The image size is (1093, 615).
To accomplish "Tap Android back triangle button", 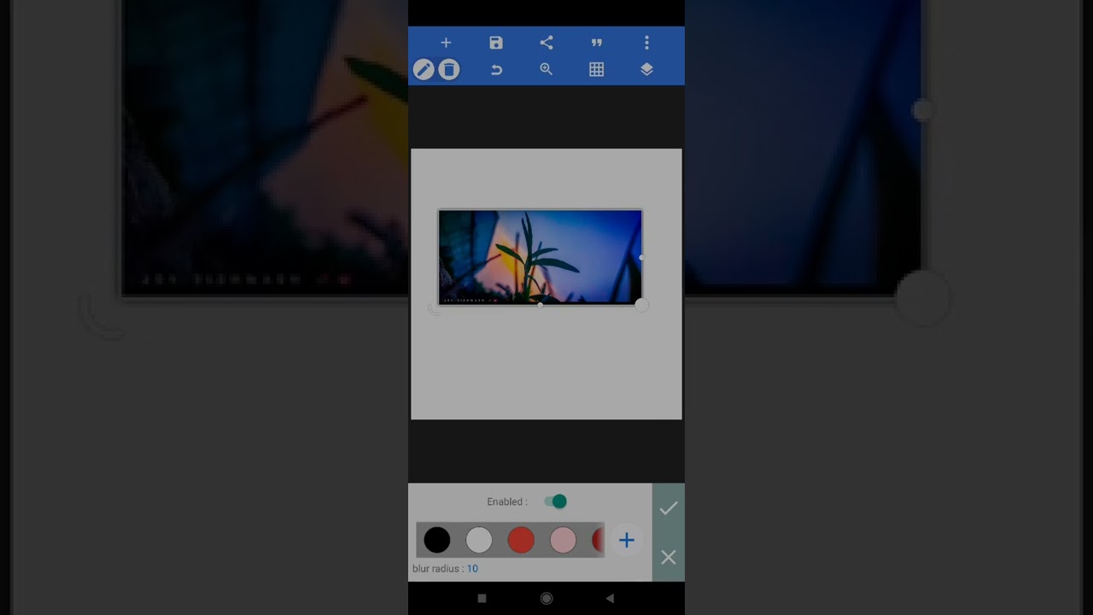I will 610,599.
